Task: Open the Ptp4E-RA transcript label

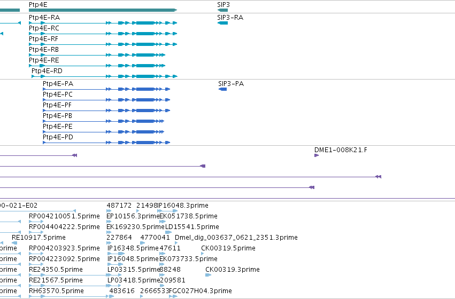Action: 44,18
